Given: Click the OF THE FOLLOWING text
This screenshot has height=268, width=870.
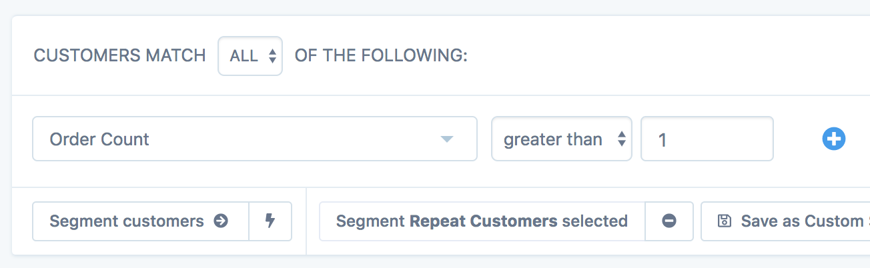Looking at the screenshot, I should tap(381, 55).
